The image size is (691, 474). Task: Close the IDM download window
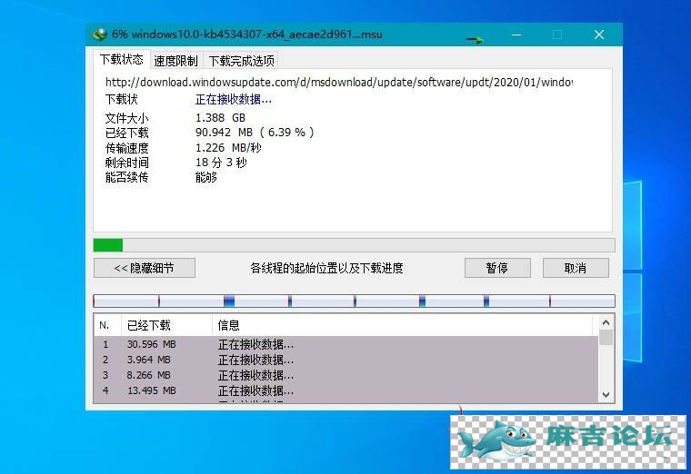click(x=599, y=35)
